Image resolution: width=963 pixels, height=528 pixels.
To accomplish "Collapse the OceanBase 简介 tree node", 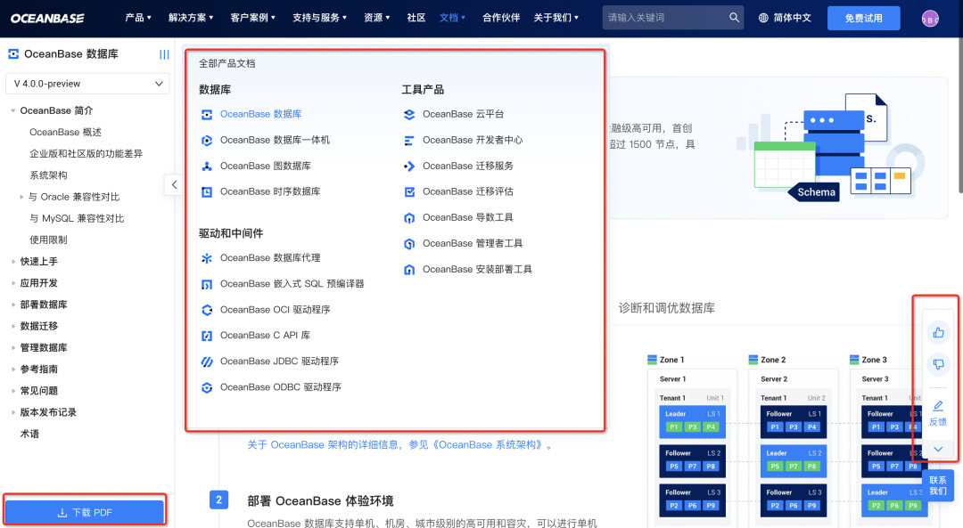I will tap(12, 111).
